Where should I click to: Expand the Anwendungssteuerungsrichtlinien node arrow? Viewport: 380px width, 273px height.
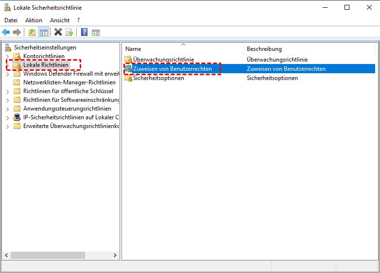pos(8,109)
